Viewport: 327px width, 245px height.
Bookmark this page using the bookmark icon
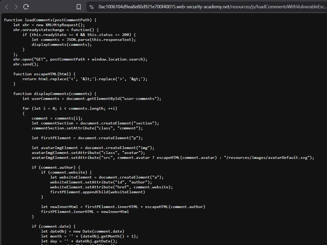coord(79,7)
